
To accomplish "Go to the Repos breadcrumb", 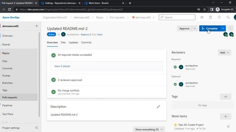I will [100, 17].
